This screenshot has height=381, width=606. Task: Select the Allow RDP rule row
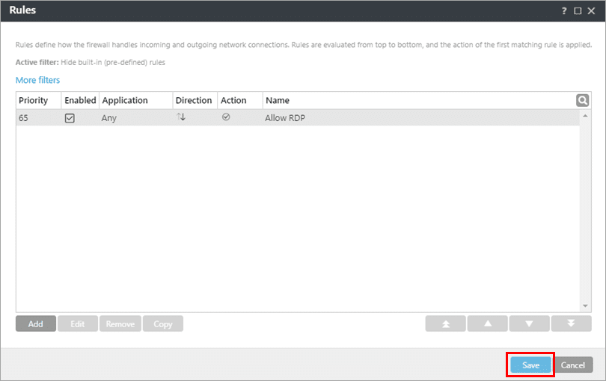374,118
